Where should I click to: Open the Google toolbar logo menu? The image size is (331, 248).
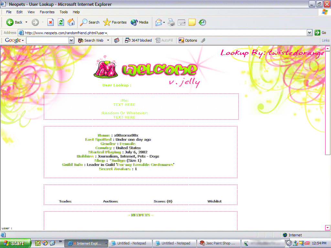point(14,40)
